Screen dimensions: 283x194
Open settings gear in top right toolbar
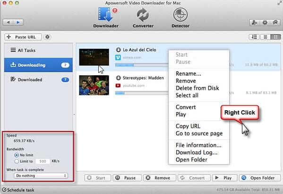click(265, 22)
